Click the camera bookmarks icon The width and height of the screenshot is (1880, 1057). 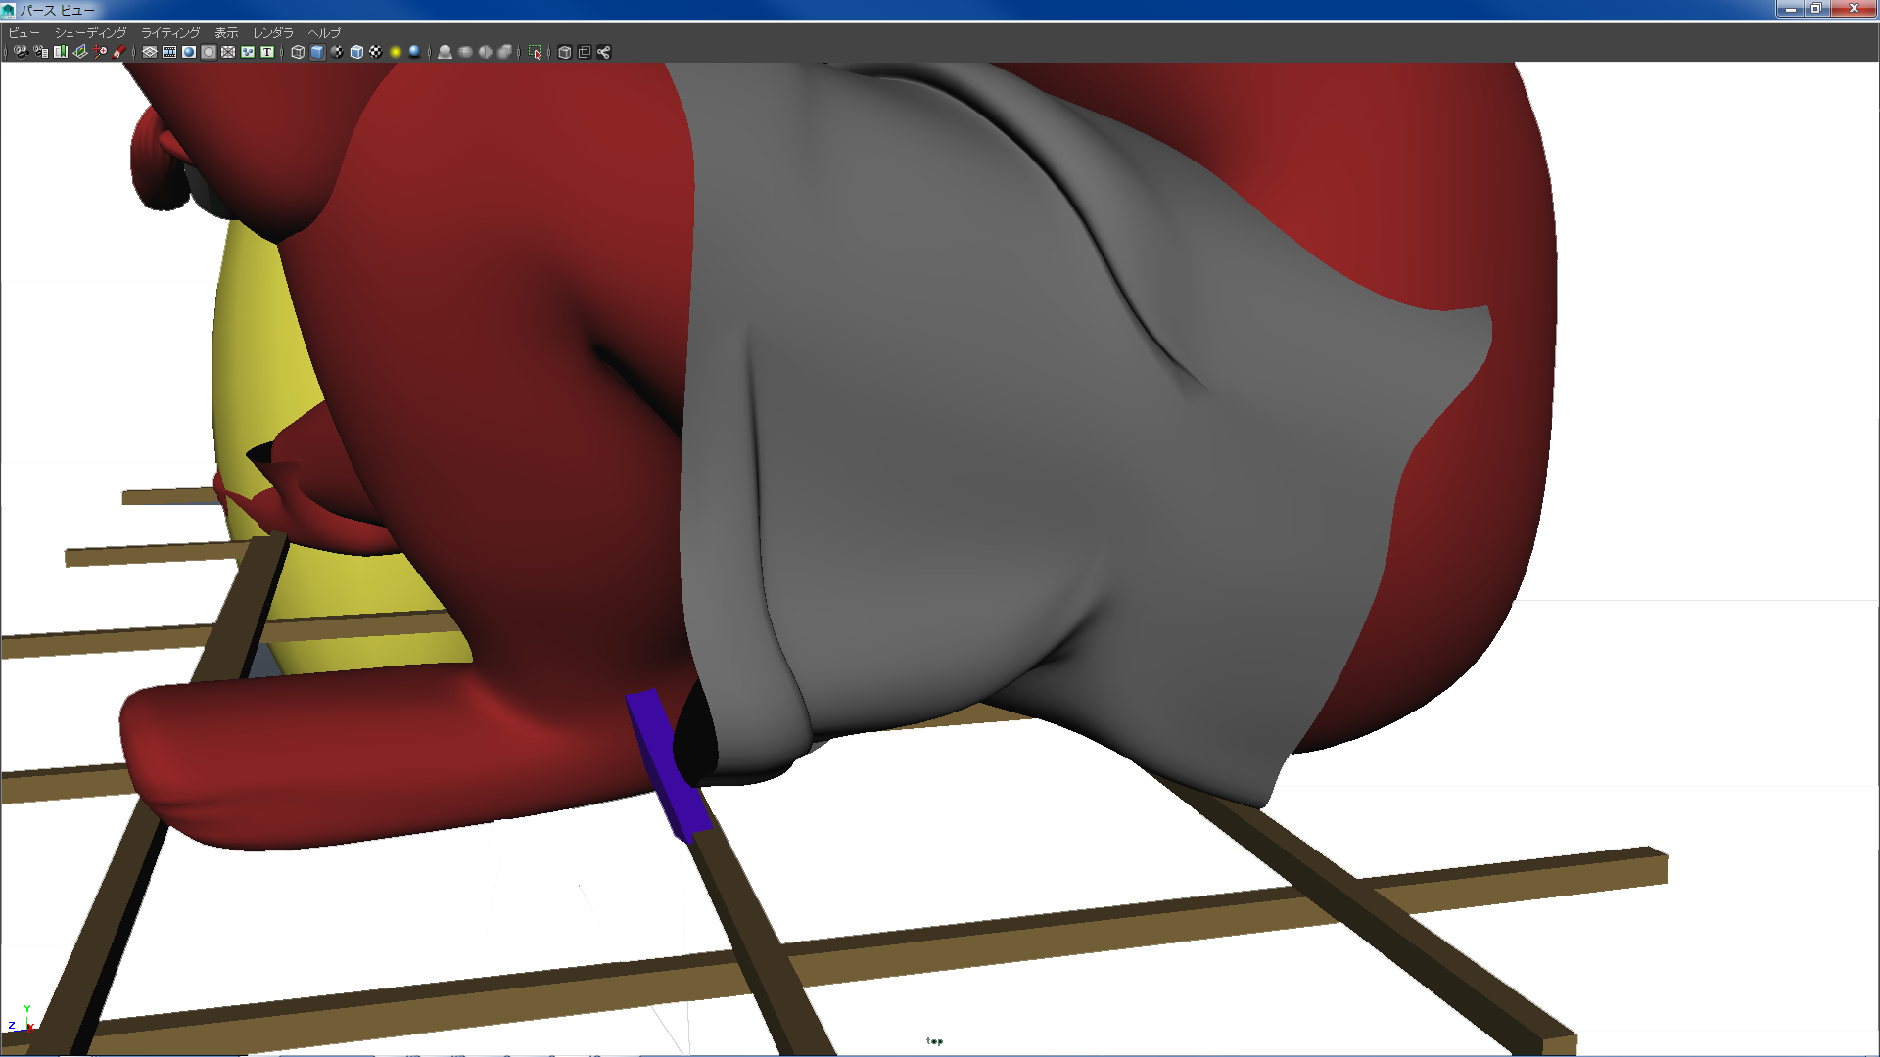(61, 52)
